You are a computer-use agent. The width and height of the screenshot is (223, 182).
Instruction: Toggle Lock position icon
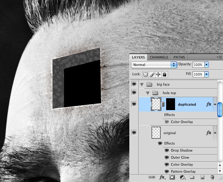(158, 75)
